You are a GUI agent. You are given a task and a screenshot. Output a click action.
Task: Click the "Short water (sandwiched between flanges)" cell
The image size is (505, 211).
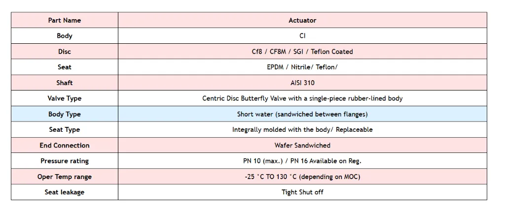coord(302,114)
